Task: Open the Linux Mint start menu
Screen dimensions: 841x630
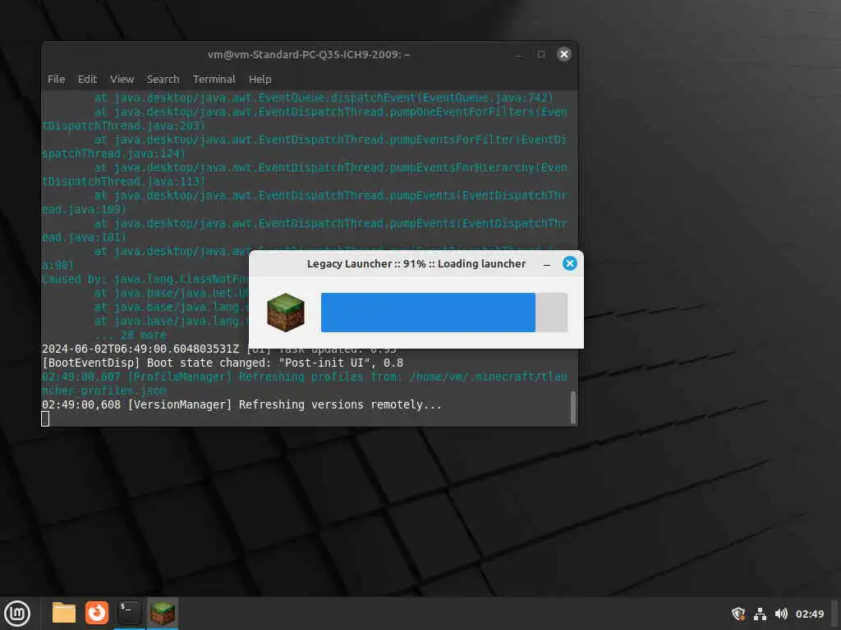Action: pyautogui.click(x=17, y=614)
